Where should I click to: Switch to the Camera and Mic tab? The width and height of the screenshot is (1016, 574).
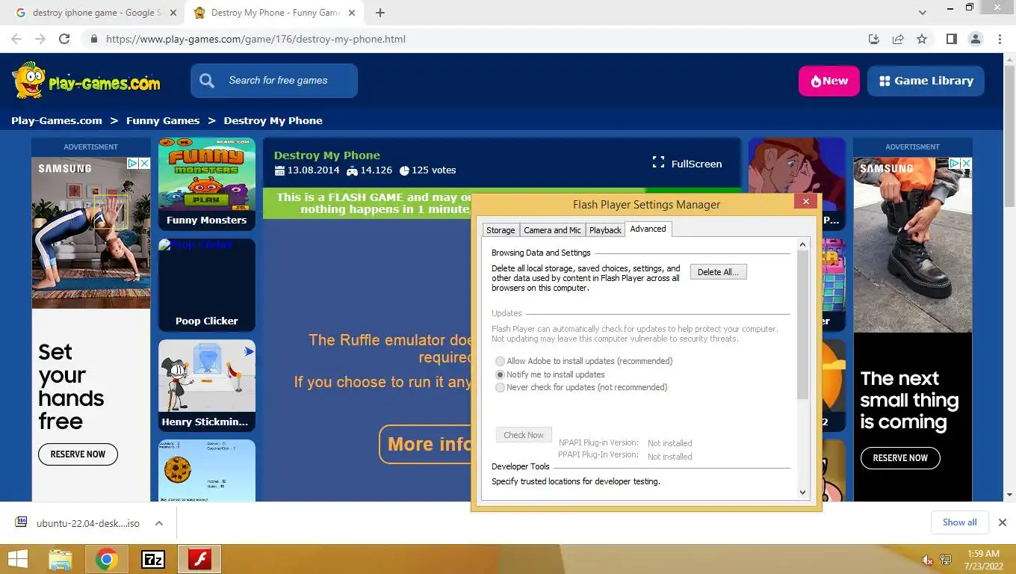(552, 230)
